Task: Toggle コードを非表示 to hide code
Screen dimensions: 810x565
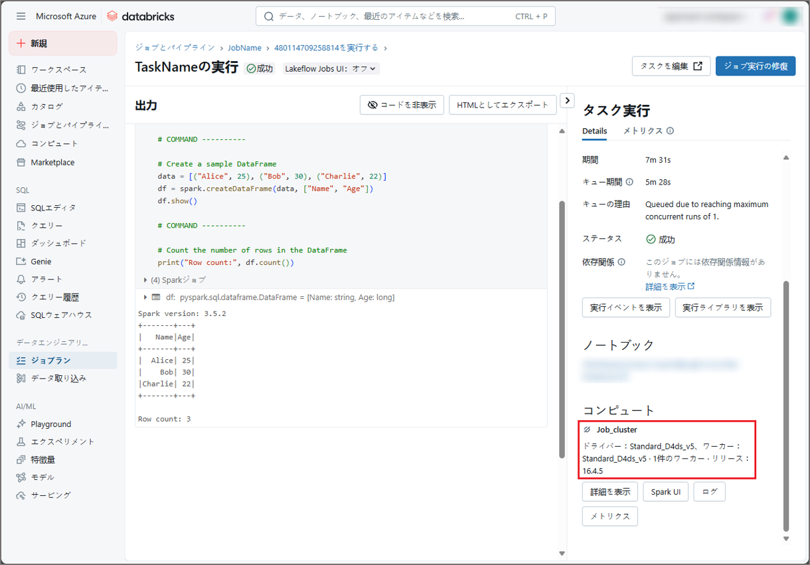Action: pyautogui.click(x=402, y=105)
